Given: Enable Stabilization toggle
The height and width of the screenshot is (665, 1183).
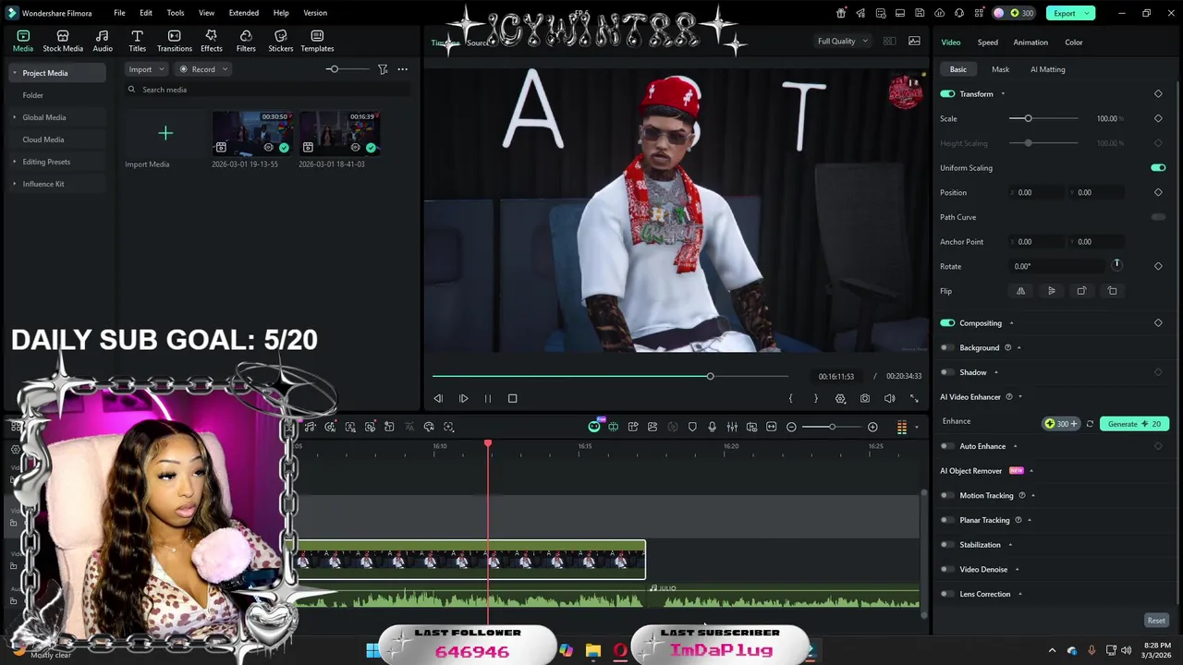Looking at the screenshot, I should [x=946, y=545].
